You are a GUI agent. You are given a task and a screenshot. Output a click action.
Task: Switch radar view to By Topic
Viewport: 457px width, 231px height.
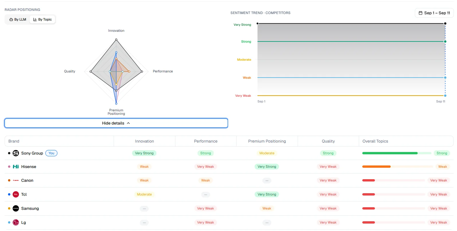point(42,19)
